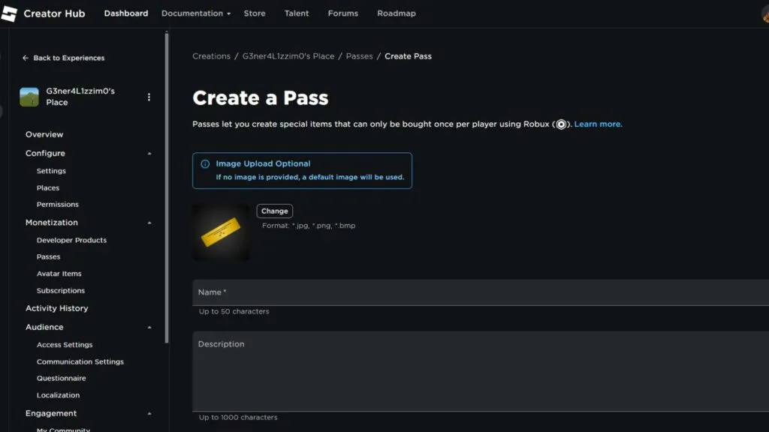Screen dimensions: 769x432
Task: Select Passes in the Monetization sidebar
Action: [49, 256]
